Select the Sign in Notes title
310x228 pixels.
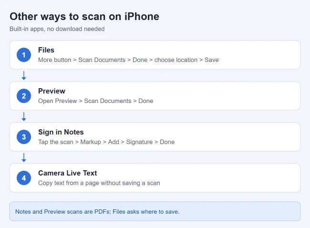[61, 132]
